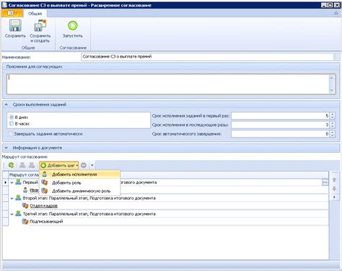Screen dimensions: 342x271
Task: Open the Отдел кадров link
Action: (x=43, y=206)
